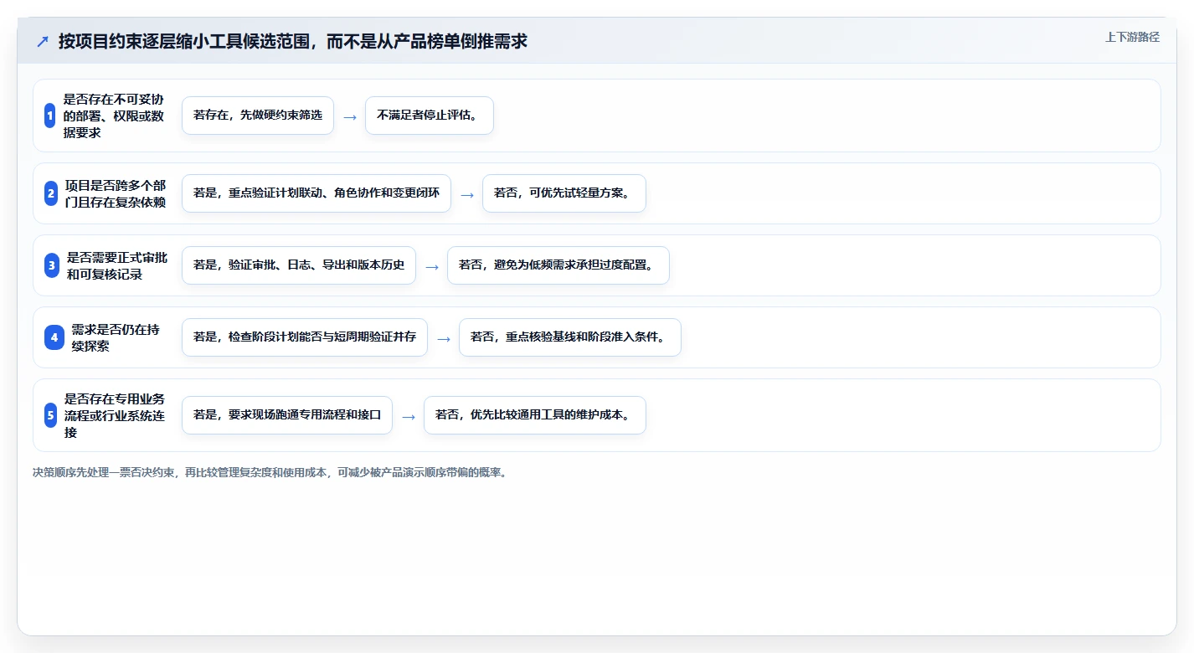Click question 是否存在不可妥协的部署、权限或数据要求

(x=114, y=116)
